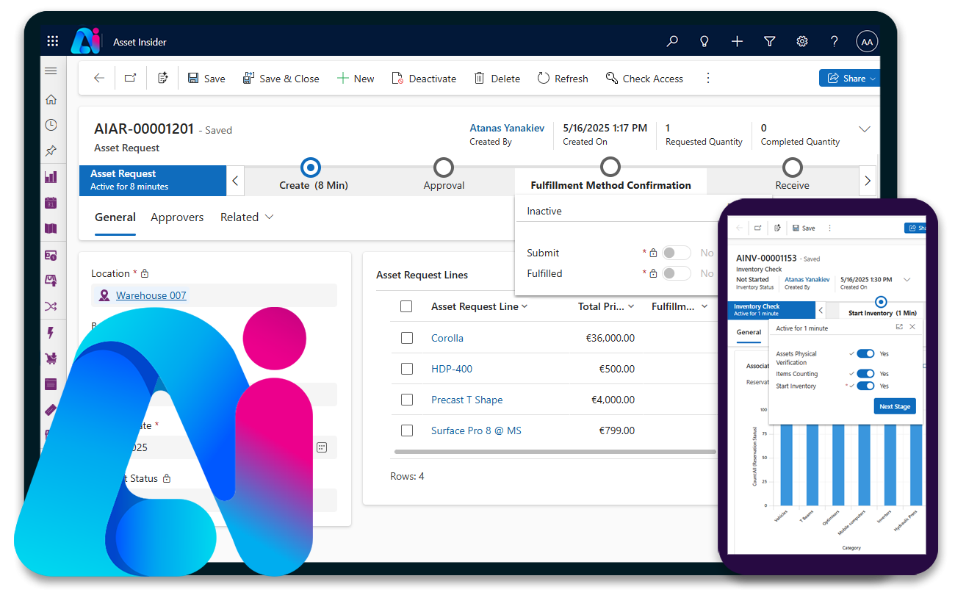955x609 pixels.
Task: Open the Share dropdown button
Action: point(850,79)
